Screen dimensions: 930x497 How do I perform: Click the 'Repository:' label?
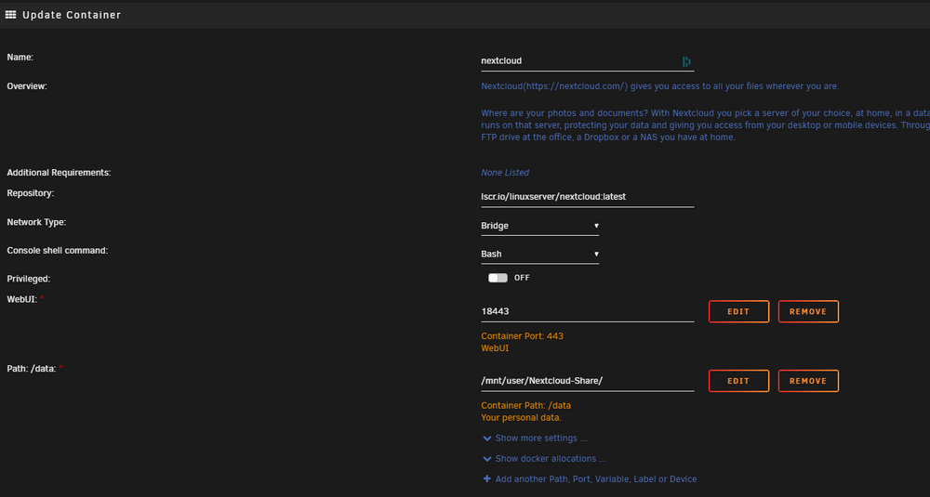tap(31, 193)
